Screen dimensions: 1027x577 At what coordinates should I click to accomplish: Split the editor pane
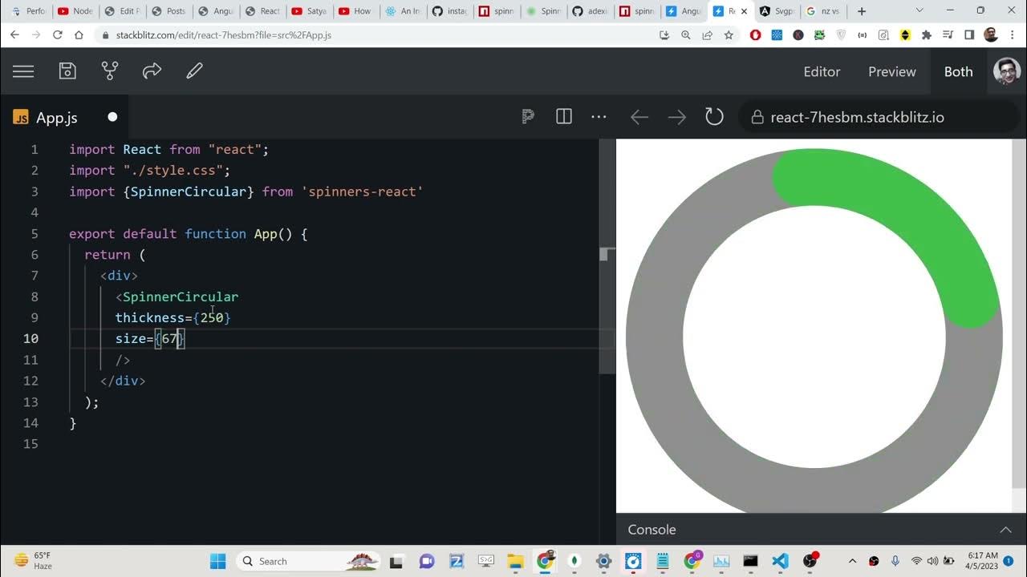click(564, 117)
